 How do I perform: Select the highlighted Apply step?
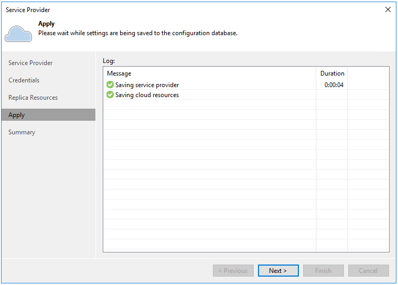tap(17, 115)
